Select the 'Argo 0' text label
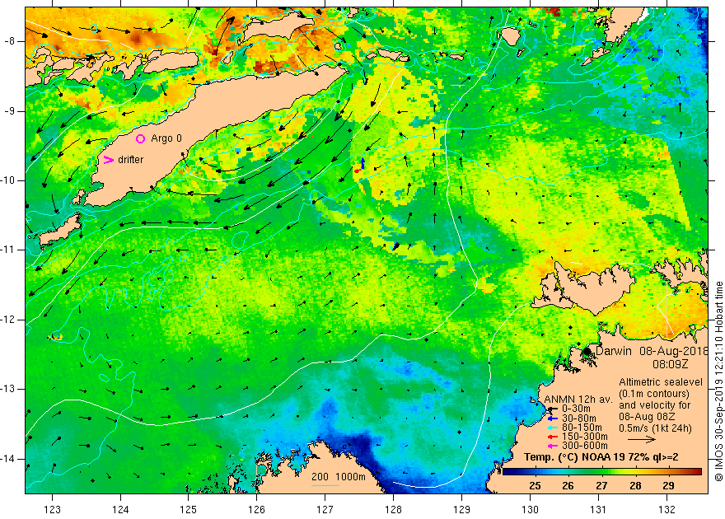The width and height of the screenshot is (725, 519). [166, 138]
